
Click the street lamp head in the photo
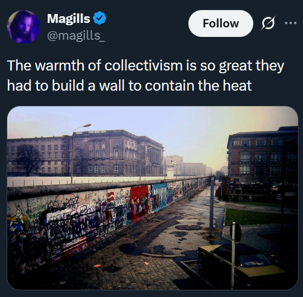click(x=84, y=126)
